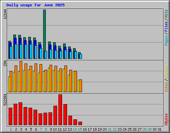Click day 29 on the x-axis
The image size is (170, 133).
[x=149, y=129]
